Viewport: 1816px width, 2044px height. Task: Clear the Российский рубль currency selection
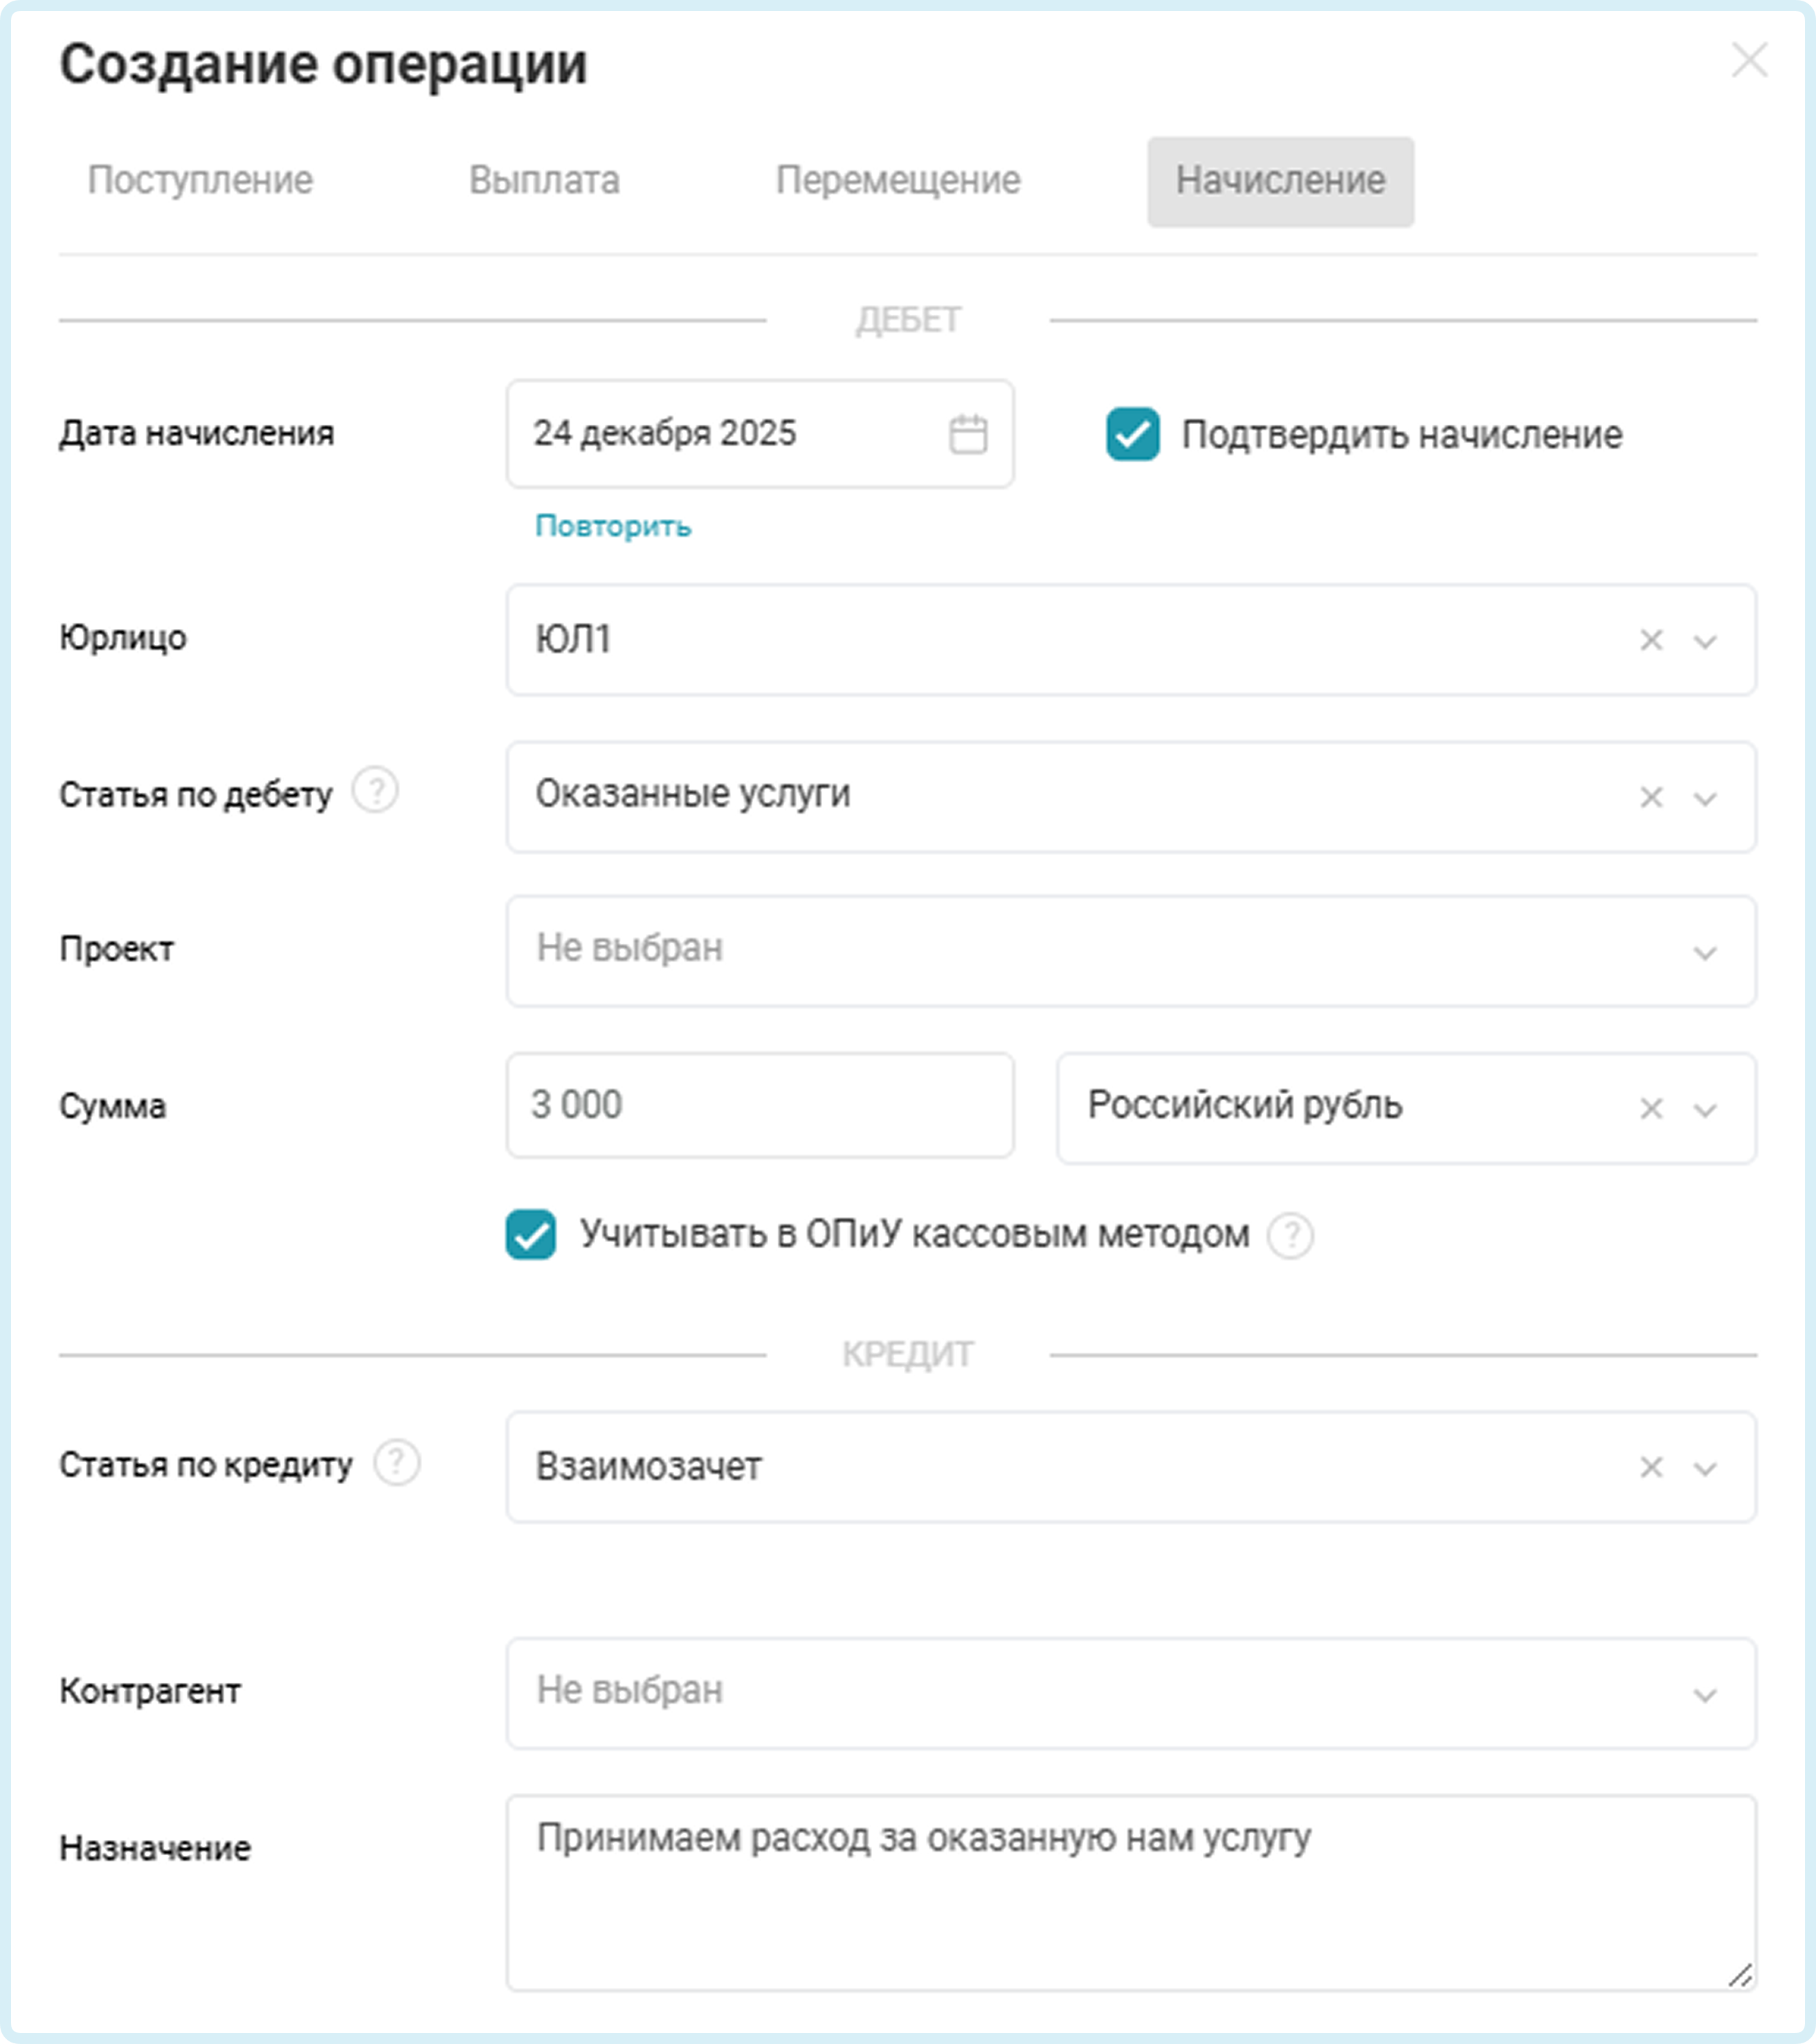click(1651, 1108)
